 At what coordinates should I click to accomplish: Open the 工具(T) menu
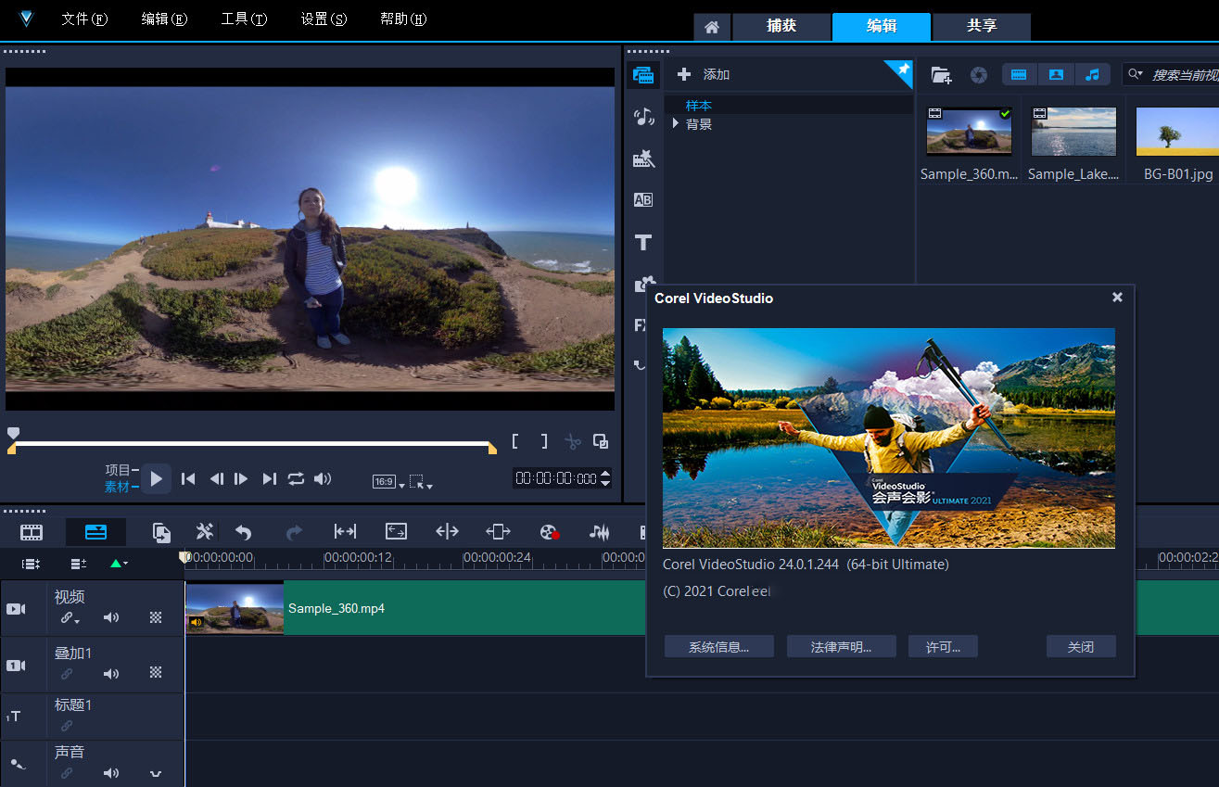[244, 19]
